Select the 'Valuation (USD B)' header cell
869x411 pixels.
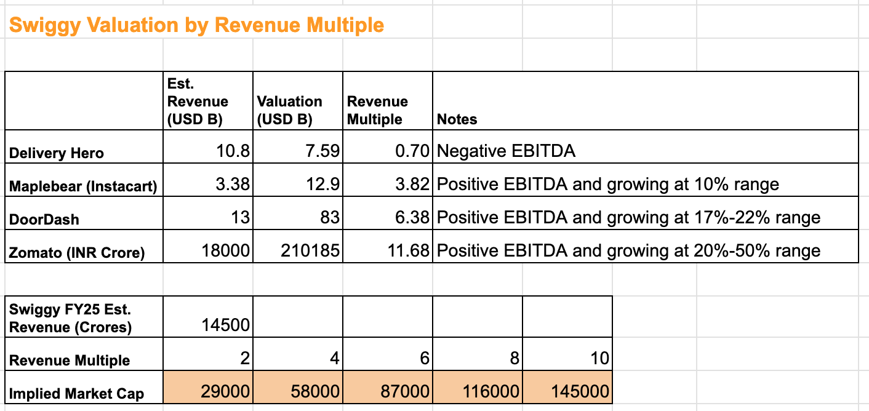pyautogui.click(x=298, y=101)
